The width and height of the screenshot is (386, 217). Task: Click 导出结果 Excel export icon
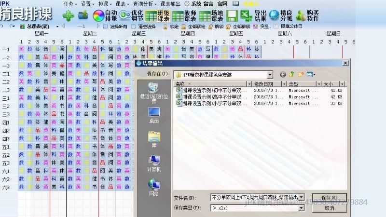coord(253,16)
